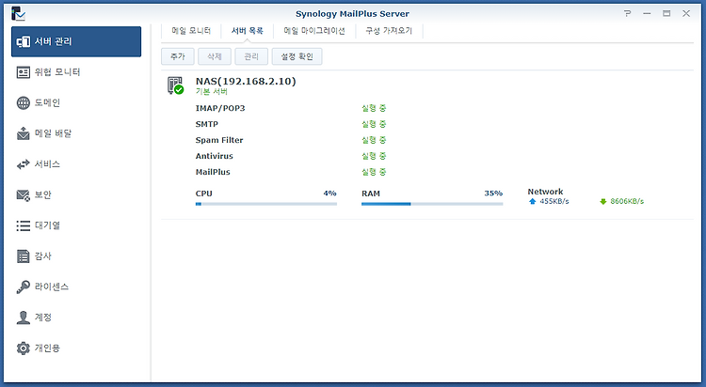This screenshot has height=387, width=706.
Task: Click the 35% RAM value
Action: click(x=493, y=193)
